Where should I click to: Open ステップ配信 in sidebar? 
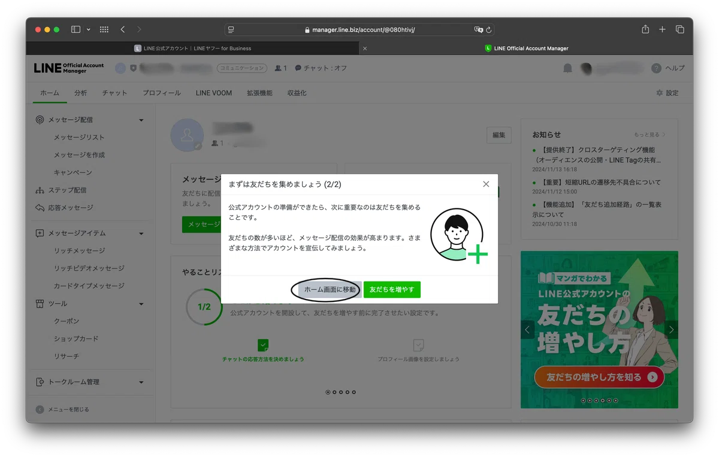point(67,190)
